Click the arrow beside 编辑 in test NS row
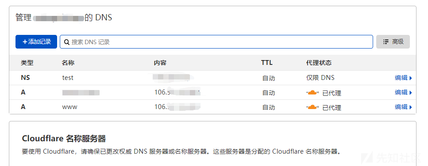This screenshot has width=428, height=166. tap(411, 78)
